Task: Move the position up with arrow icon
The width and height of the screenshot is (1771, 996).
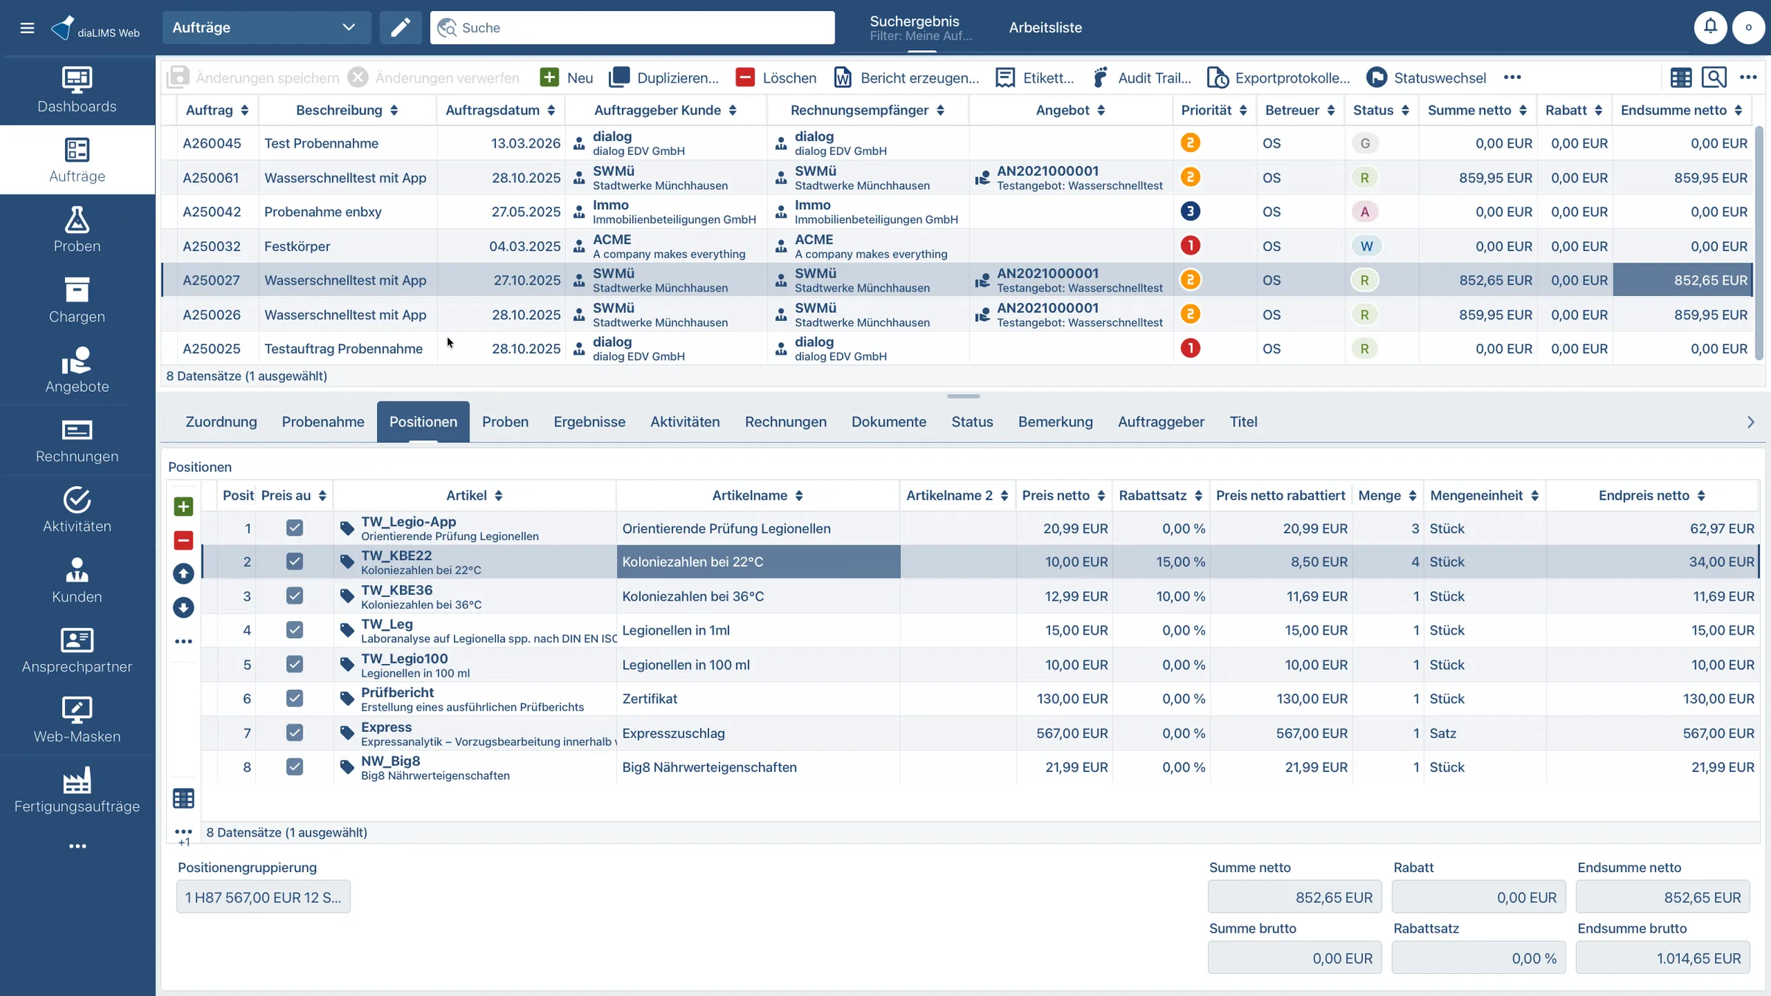Action: 184,573
